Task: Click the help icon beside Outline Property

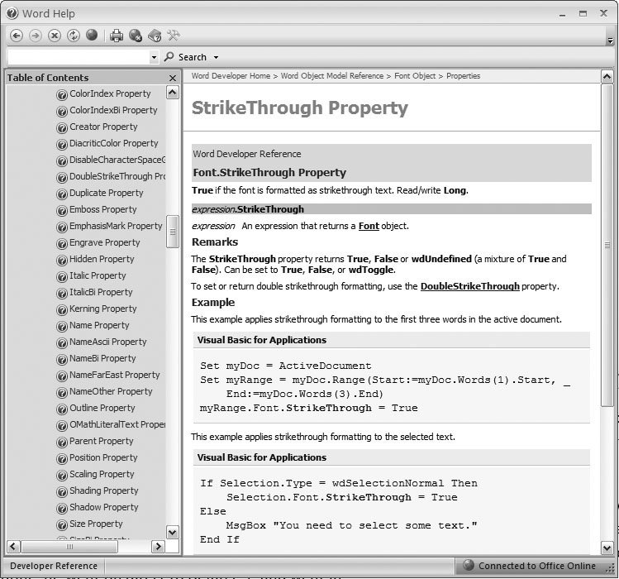Action: click(x=62, y=409)
